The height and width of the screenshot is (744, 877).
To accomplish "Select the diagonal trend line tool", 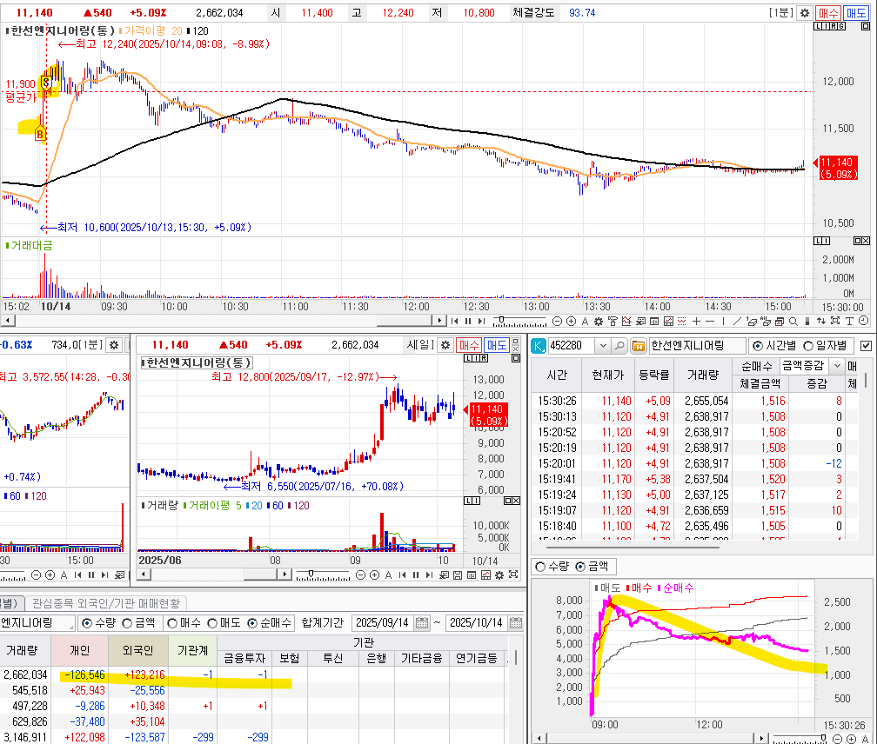I will point(737,322).
